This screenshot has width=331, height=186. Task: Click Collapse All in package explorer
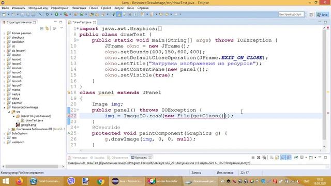(41, 28)
